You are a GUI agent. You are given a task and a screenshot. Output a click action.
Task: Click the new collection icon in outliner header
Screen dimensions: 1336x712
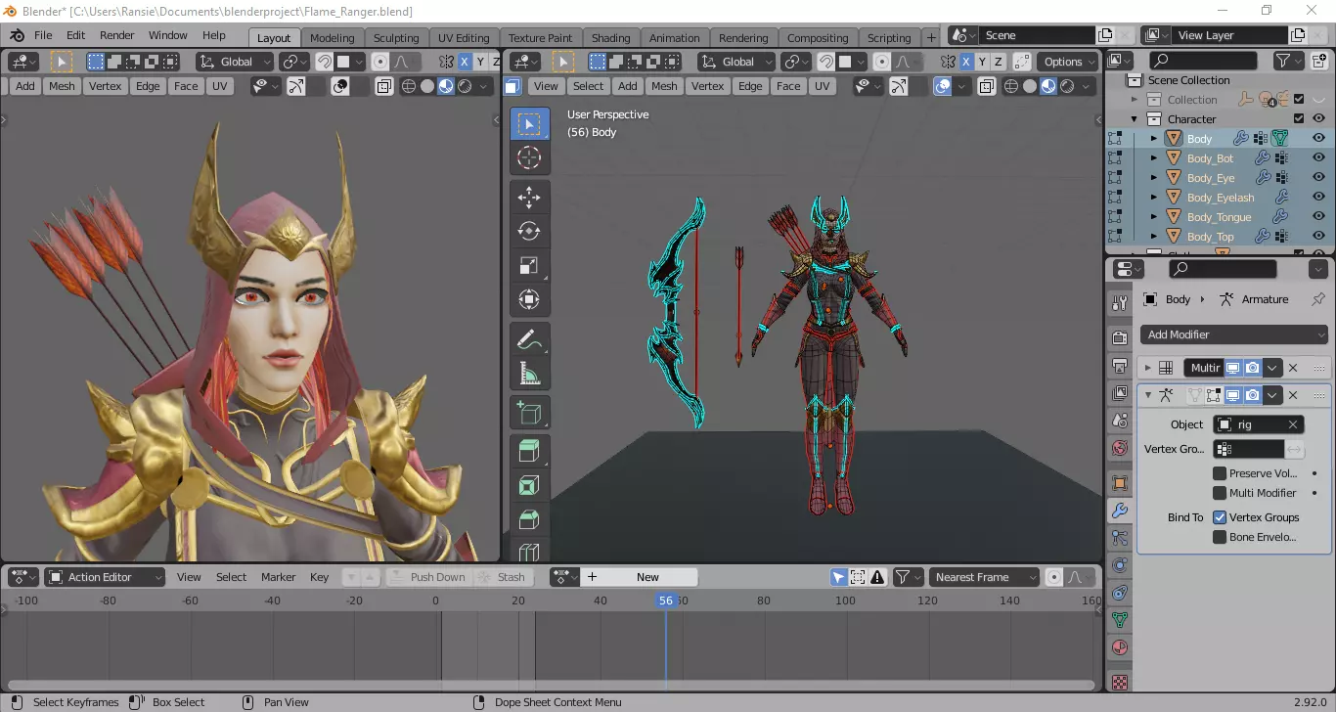coord(1317,62)
